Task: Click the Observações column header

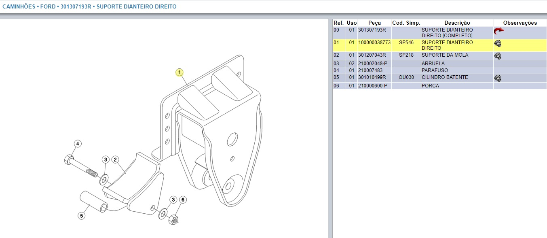Action: click(520, 23)
